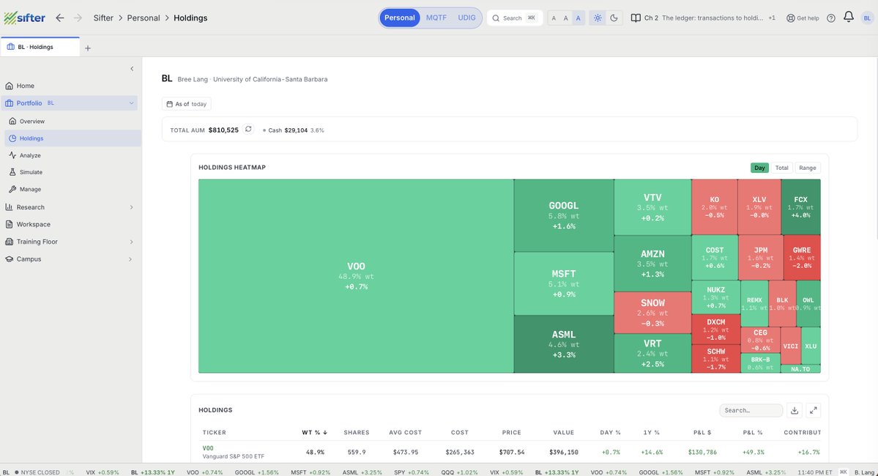
Task: Open Overview in the sidebar
Action: point(32,121)
